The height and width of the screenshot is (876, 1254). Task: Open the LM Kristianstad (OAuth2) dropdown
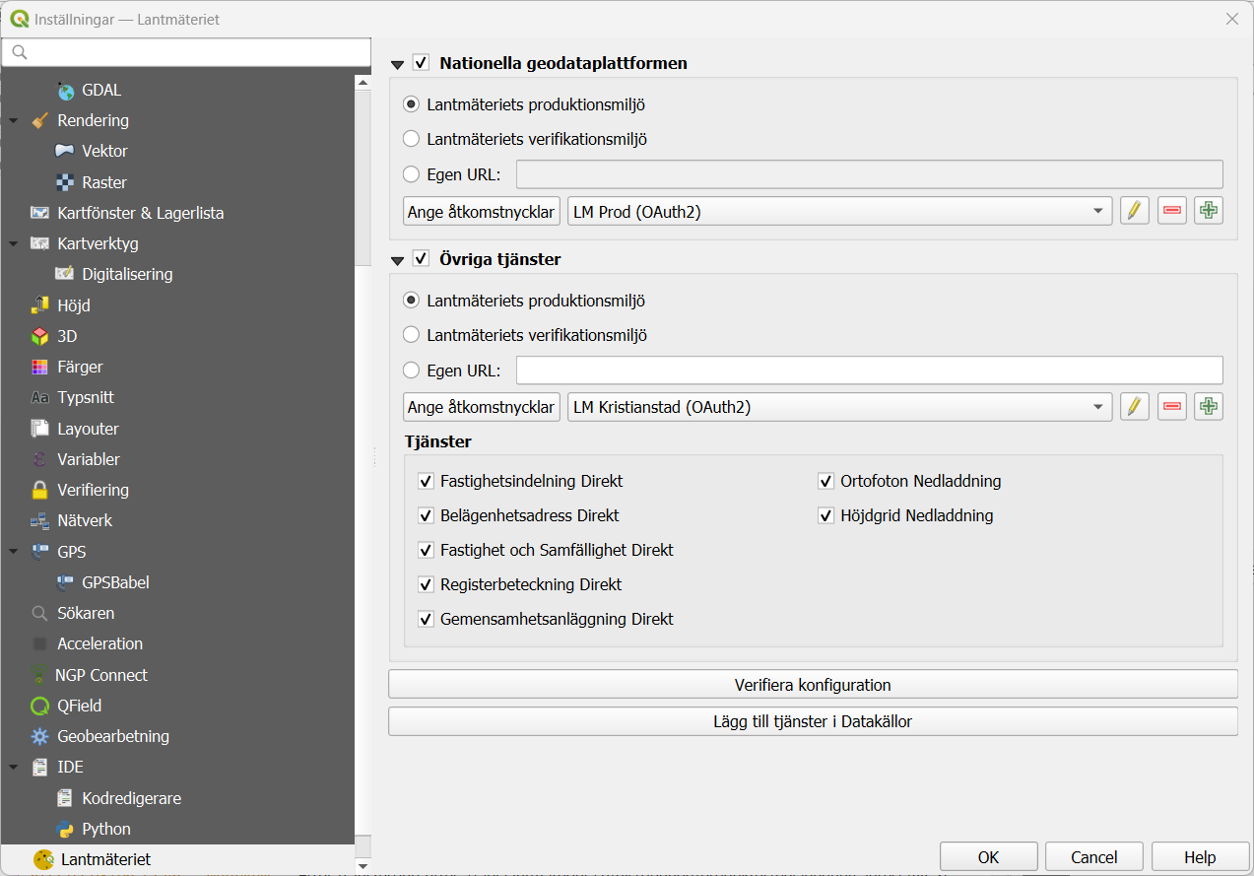tap(840, 407)
